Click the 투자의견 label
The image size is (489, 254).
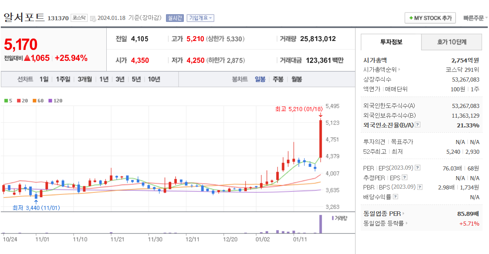375,142
